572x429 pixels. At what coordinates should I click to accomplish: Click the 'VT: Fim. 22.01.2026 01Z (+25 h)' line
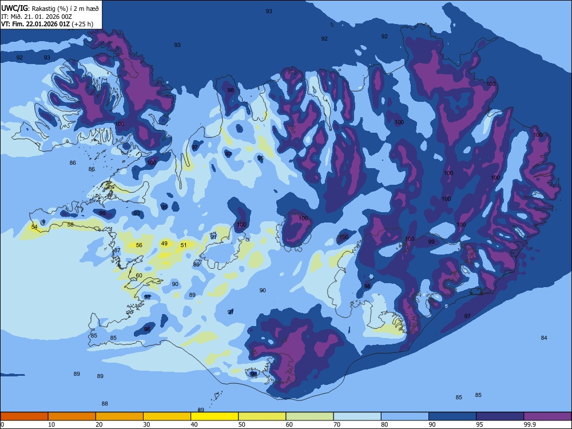click(x=47, y=24)
